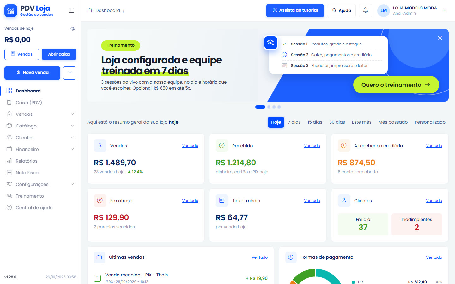Image resolution: width=455 pixels, height=284 pixels.
Task: Click the X icon on the Em atraso card
Action: coord(100,200)
